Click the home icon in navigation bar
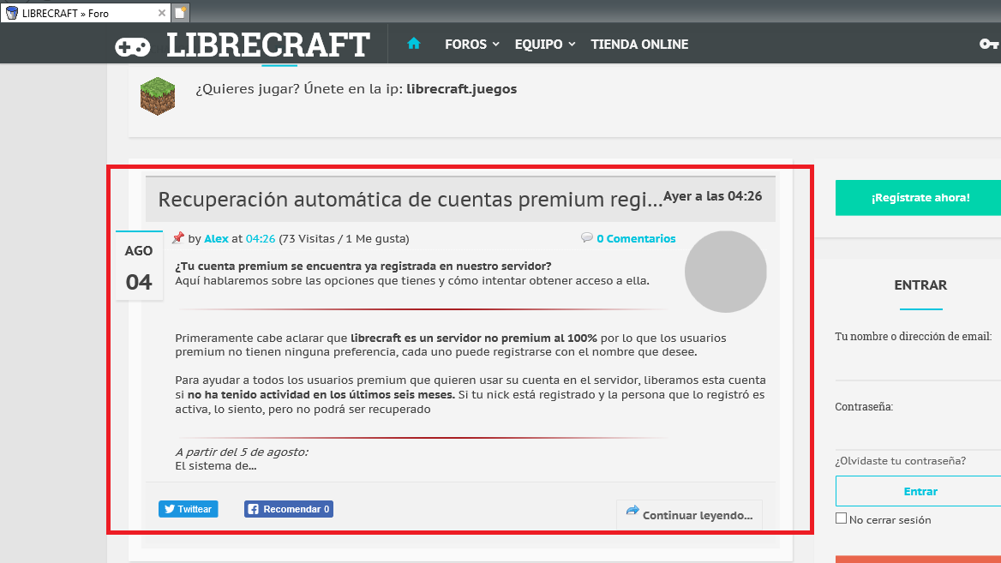Viewport: 1001px width, 563px height. [414, 44]
